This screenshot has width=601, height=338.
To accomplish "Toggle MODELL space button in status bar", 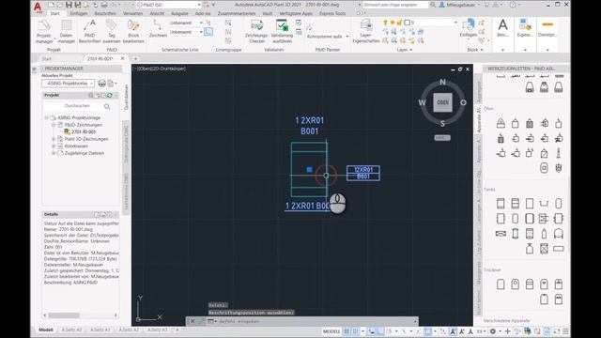I will point(331,331).
